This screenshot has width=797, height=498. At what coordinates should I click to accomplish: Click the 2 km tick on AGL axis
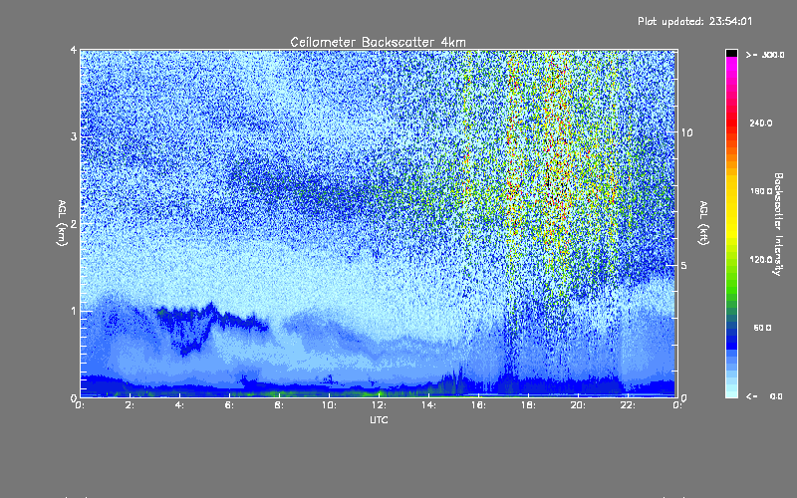(x=74, y=223)
